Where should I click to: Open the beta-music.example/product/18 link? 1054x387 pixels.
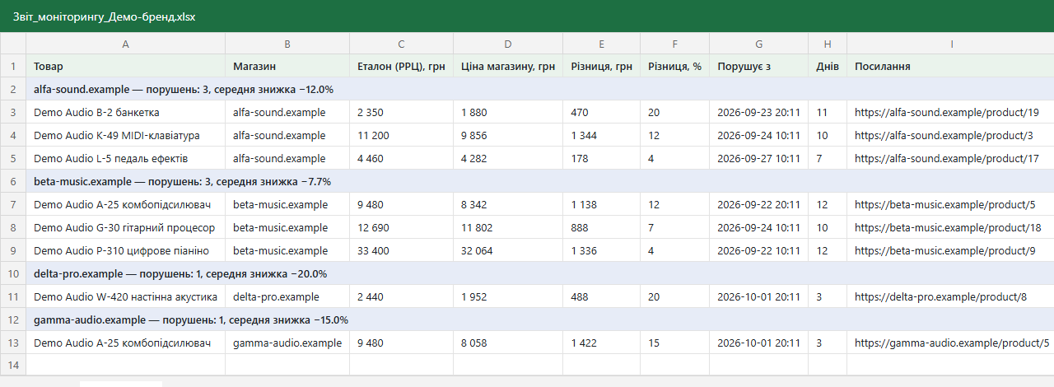pyautogui.click(x=947, y=227)
